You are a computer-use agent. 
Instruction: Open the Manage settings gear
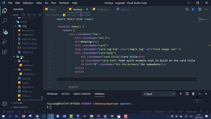click(5, 104)
